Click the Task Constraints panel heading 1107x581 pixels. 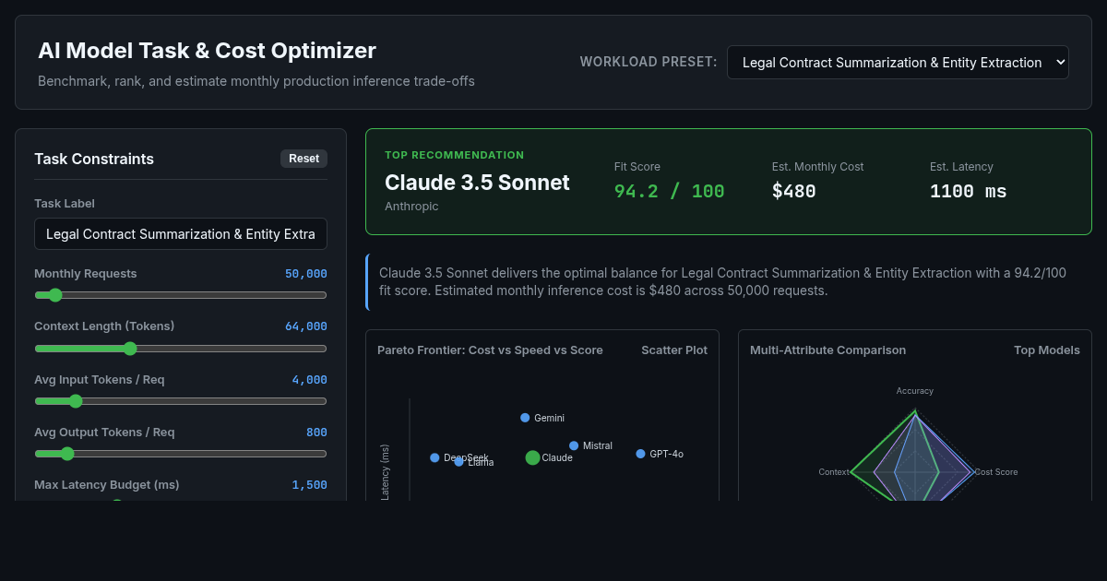(94, 159)
